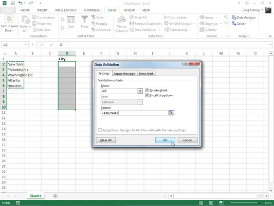Screen dimensions: 274x206
Task: Switch to Page Break Preview view icon
Action: (x=221, y=203)
